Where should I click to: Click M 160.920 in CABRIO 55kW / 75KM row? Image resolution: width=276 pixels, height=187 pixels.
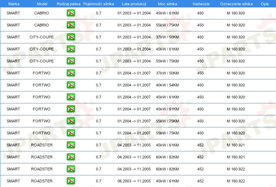236,25
